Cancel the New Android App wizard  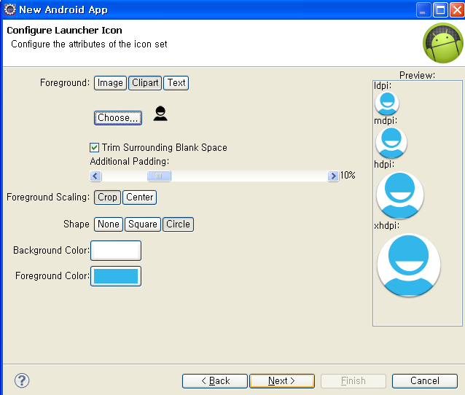pos(425,380)
